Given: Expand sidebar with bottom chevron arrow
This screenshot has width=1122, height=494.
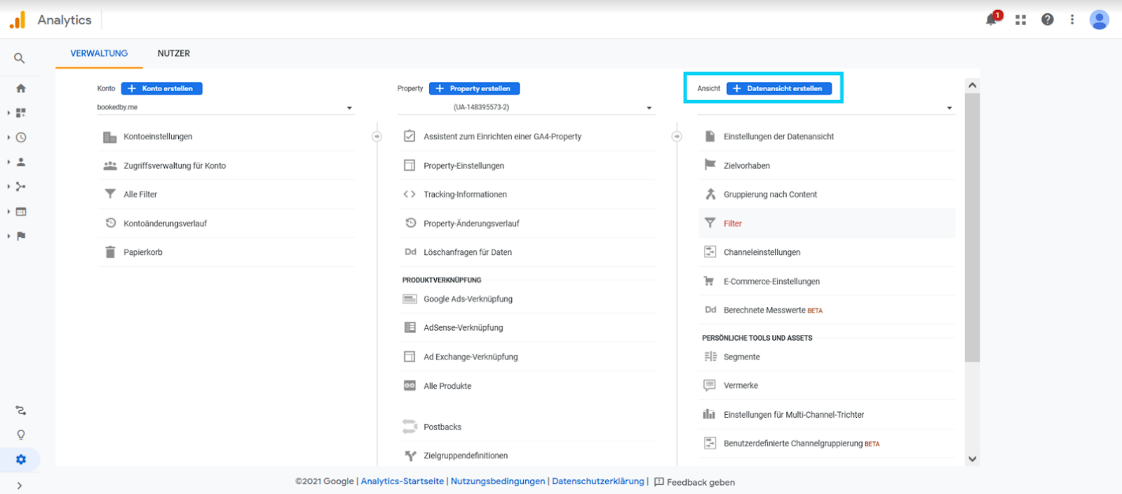Looking at the screenshot, I should [20, 486].
